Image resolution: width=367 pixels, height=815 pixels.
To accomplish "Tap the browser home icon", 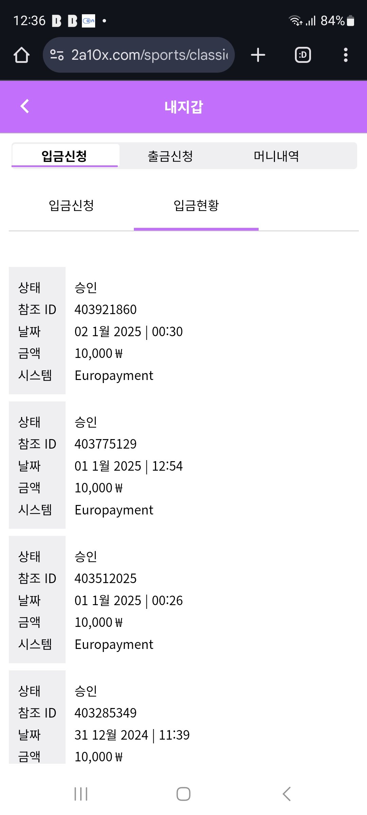I will pos(21,55).
